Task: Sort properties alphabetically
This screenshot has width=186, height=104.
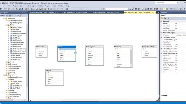Action: point(165,18)
